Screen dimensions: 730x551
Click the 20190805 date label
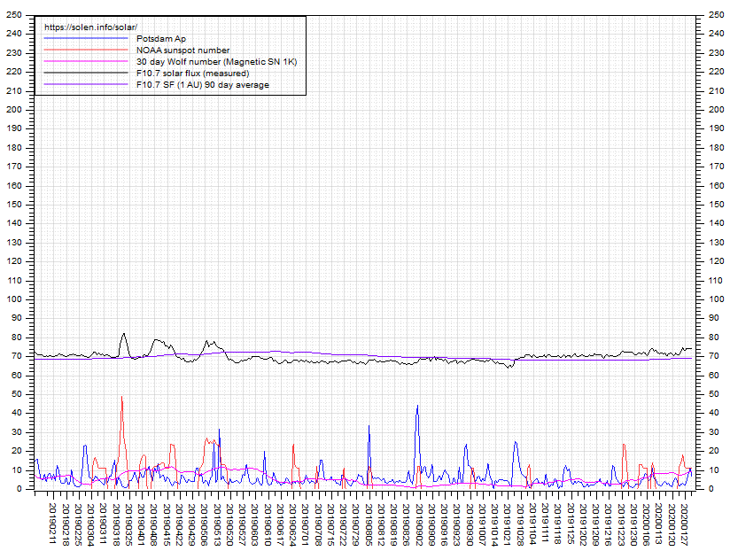tap(369, 524)
